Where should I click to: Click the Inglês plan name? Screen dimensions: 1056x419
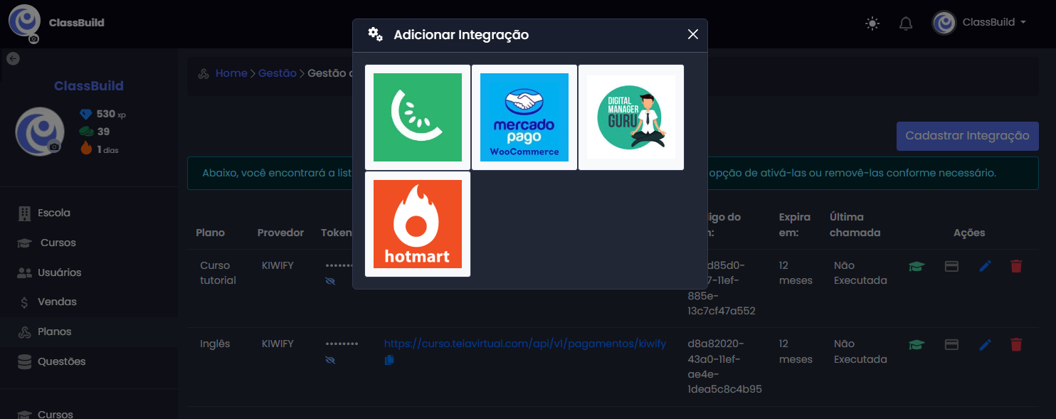tap(215, 344)
